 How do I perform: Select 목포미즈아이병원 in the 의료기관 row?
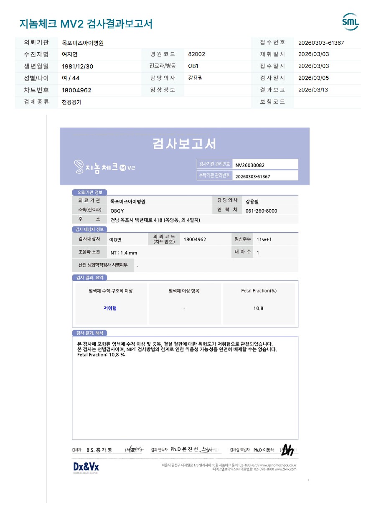(128, 201)
